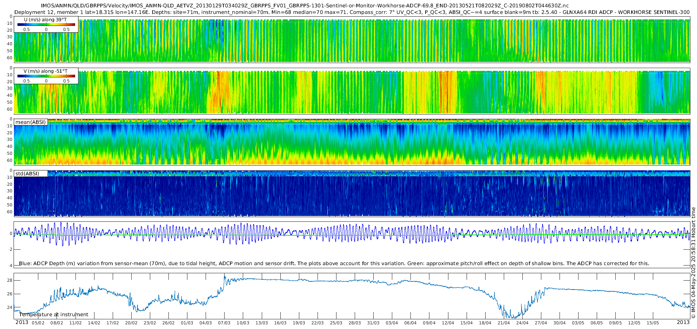Select the 21/04 date tick label
This screenshot has height=329, width=697.
tap(503, 323)
